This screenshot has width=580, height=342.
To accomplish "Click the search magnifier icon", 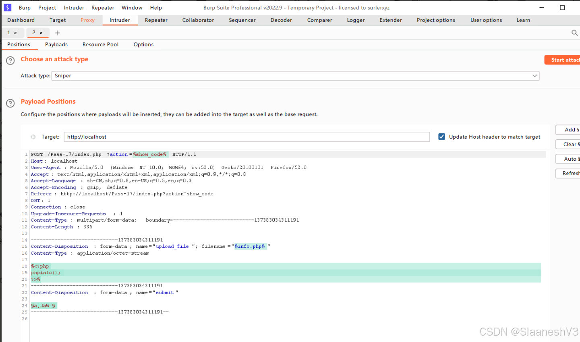I will [x=574, y=33].
